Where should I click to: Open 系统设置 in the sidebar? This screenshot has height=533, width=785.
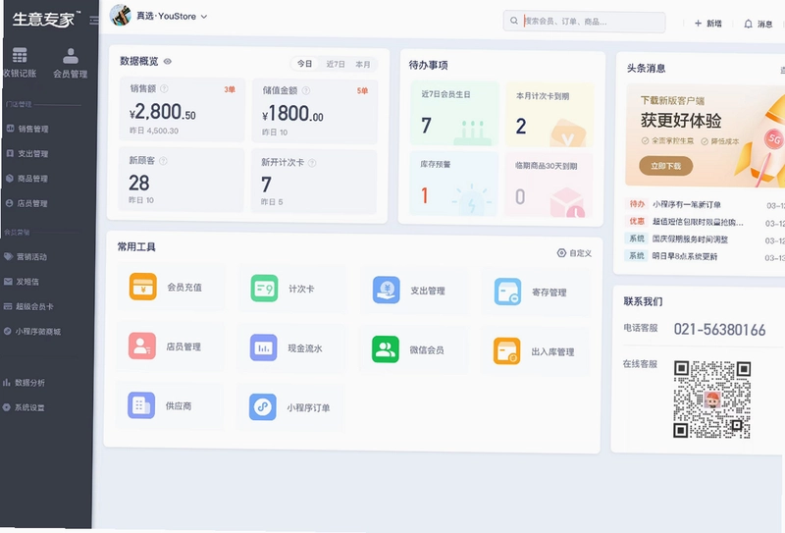(24, 407)
